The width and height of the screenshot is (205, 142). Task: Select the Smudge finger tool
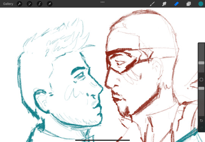[164, 4]
